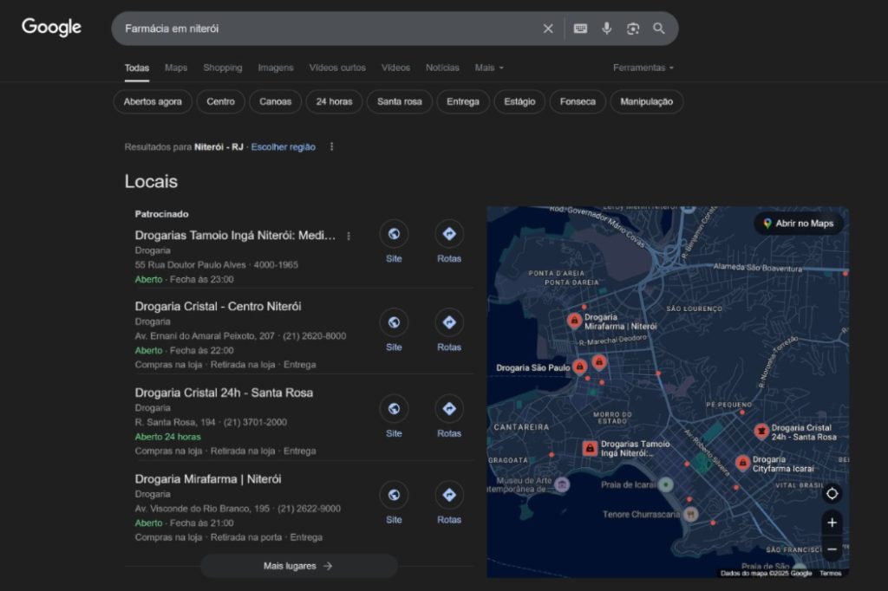Switch to the Vídeos tab

395,68
